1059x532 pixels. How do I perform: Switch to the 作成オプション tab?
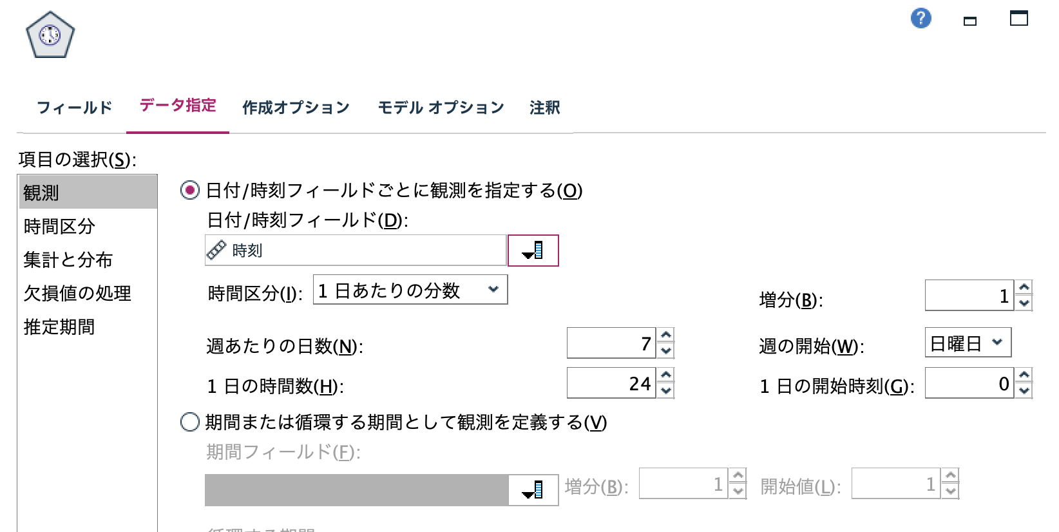pyautogui.click(x=295, y=108)
